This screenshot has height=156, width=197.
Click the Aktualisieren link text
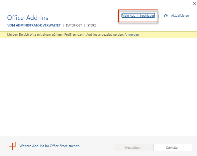point(180,16)
